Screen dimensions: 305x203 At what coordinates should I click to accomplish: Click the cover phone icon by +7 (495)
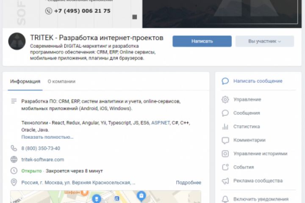pos(49,11)
